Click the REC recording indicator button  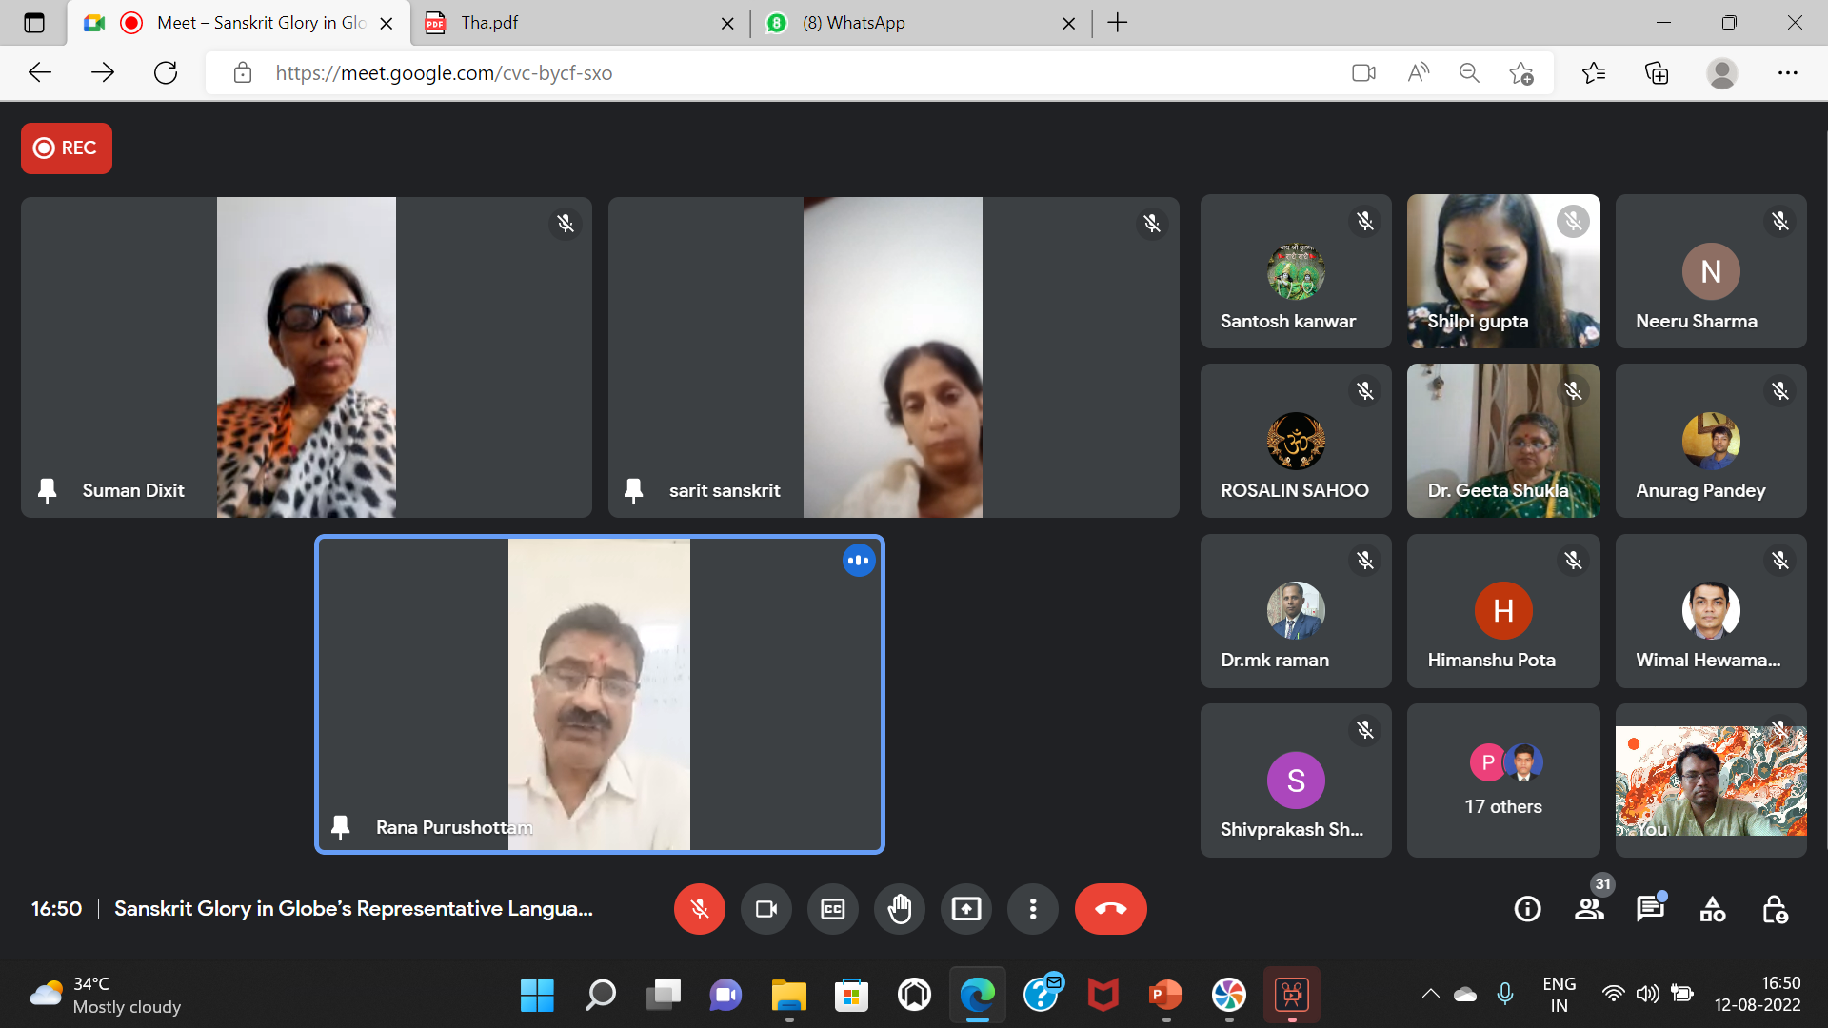pyautogui.click(x=67, y=148)
